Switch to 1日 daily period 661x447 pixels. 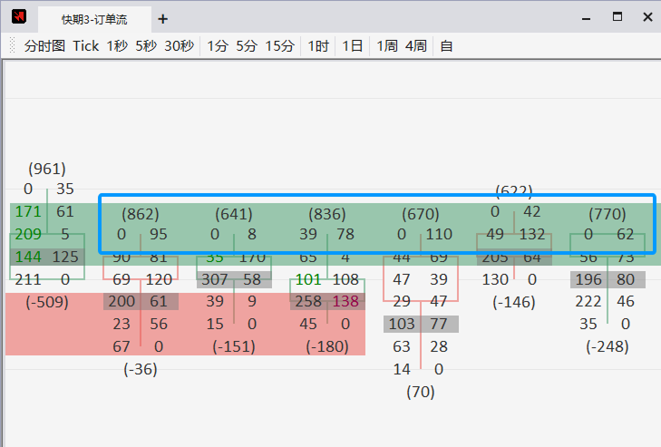coord(353,46)
